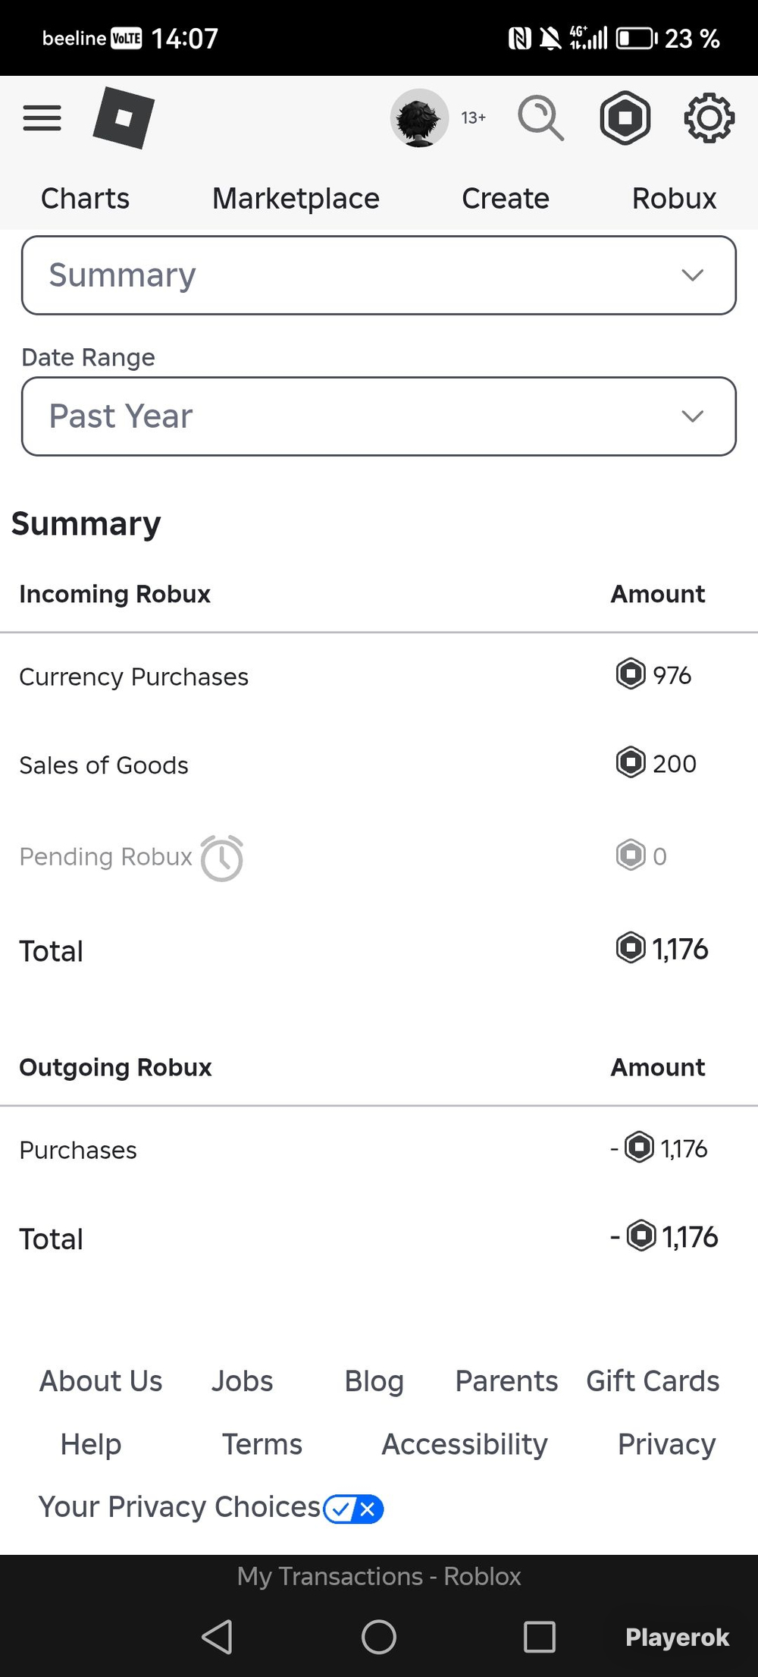Tap Android home circle button
Image resolution: width=758 pixels, height=1677 pixels.
pyautogui.click(x=379, y=1637)
